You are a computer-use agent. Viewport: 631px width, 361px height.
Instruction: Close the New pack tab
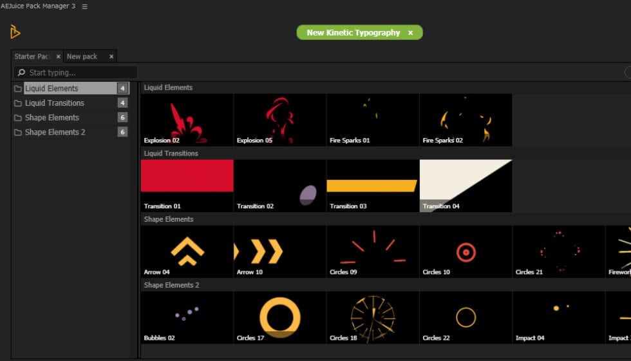pos(111,57)
